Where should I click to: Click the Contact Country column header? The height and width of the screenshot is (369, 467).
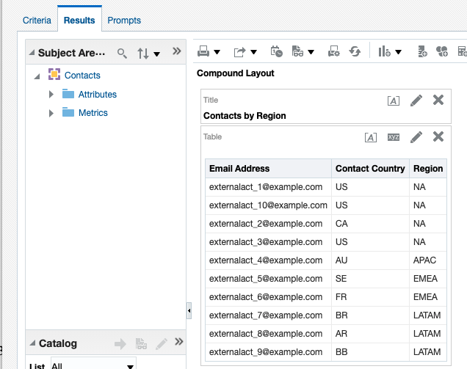pyautogui.click(x=371, y=169)
